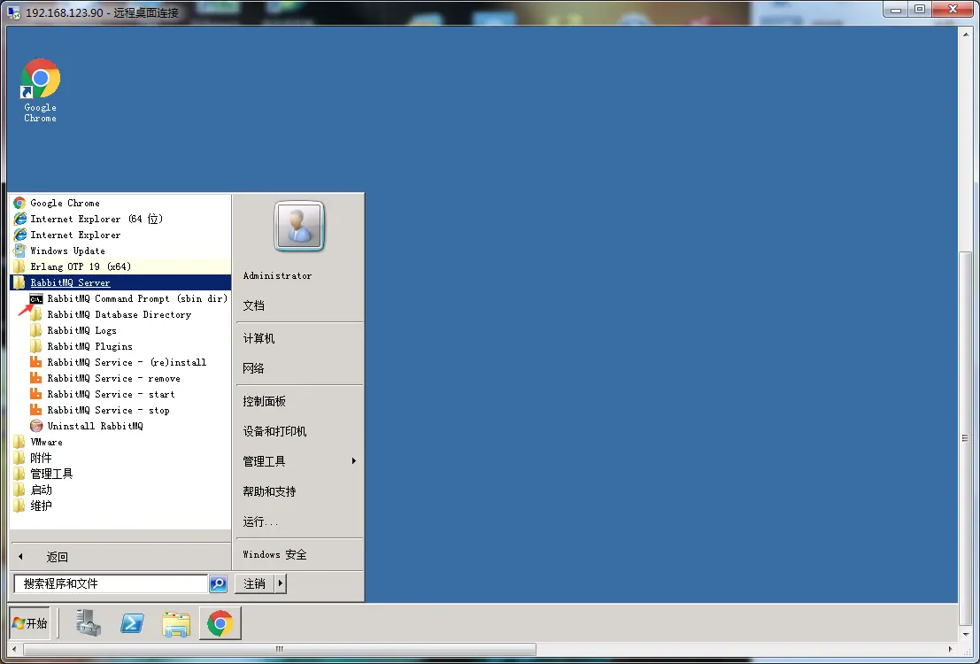Expand the Erlang OTP 19 (x64) folder
This screenshot has width=980, height=664.
click(x=121, y=266)
